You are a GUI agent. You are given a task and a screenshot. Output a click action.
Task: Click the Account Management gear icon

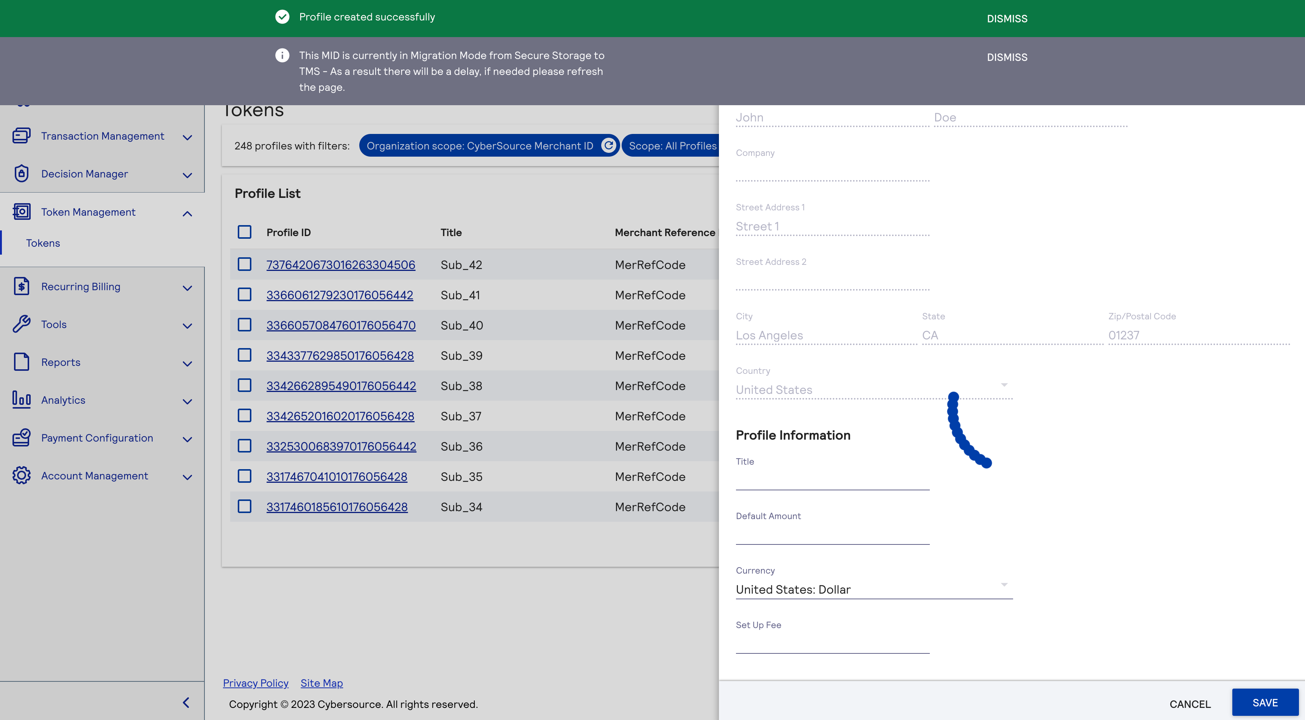pyautogui.click(x=21, y=476)
